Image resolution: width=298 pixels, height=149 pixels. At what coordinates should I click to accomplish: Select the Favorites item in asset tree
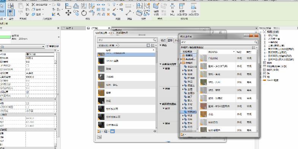pyautogui.click(x=189, y=55)
